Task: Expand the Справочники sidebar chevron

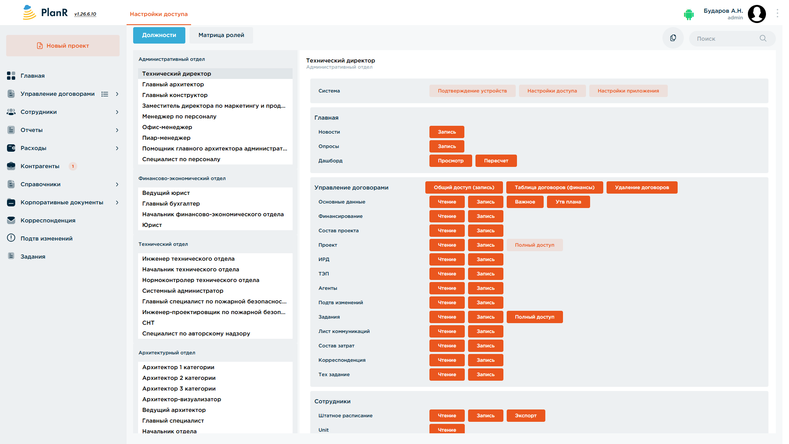Action: (x=117, y=185)
